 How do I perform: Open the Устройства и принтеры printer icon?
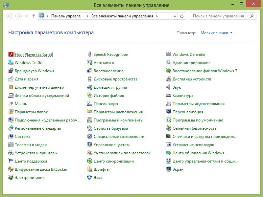tap(11, 153)
